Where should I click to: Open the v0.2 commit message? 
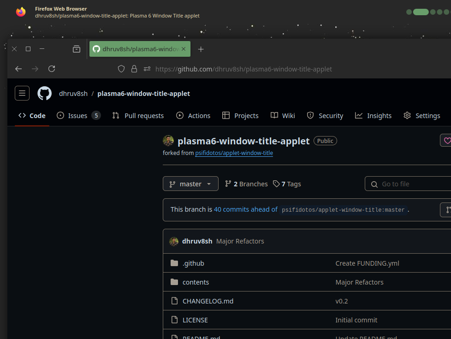342,301
